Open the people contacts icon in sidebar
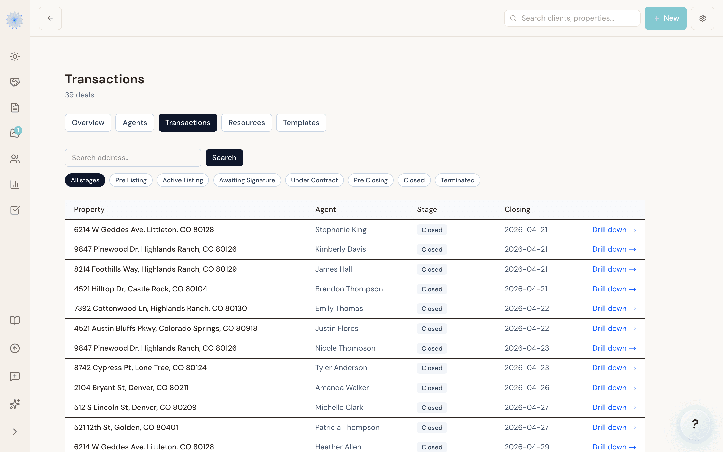This screenshot has height=452, width=723. coord(15,159)
